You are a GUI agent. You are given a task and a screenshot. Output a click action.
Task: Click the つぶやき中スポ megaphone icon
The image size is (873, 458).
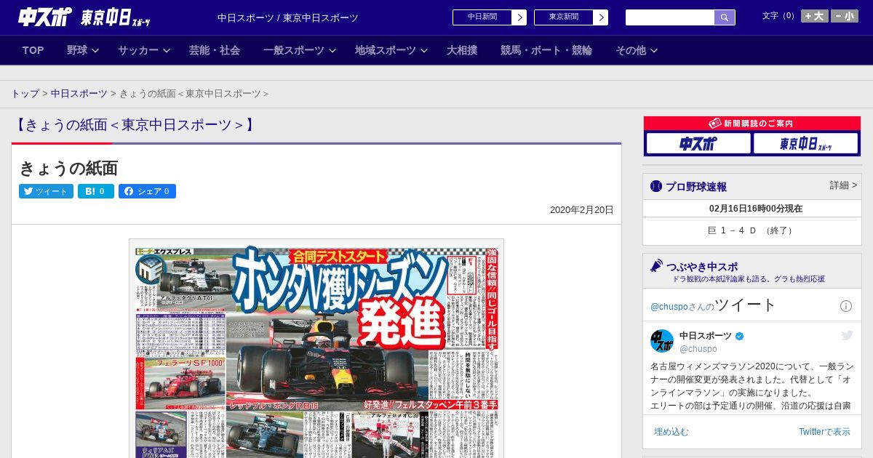coord(657,266)
